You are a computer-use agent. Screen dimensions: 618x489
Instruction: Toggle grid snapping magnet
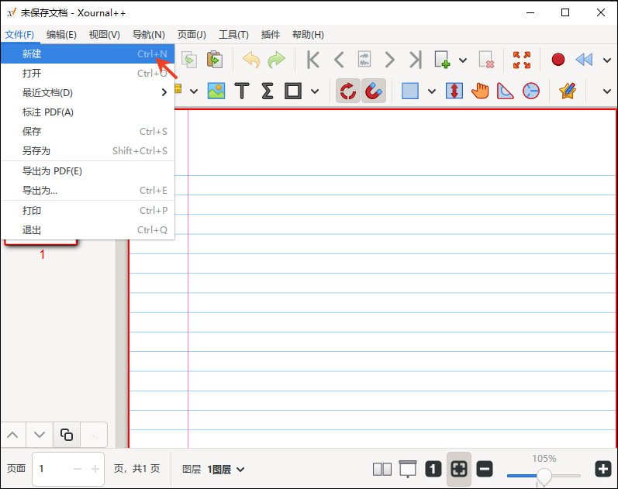[x=374, y=91]
